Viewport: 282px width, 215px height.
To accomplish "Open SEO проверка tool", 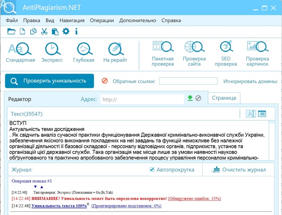I will point(226,54).
